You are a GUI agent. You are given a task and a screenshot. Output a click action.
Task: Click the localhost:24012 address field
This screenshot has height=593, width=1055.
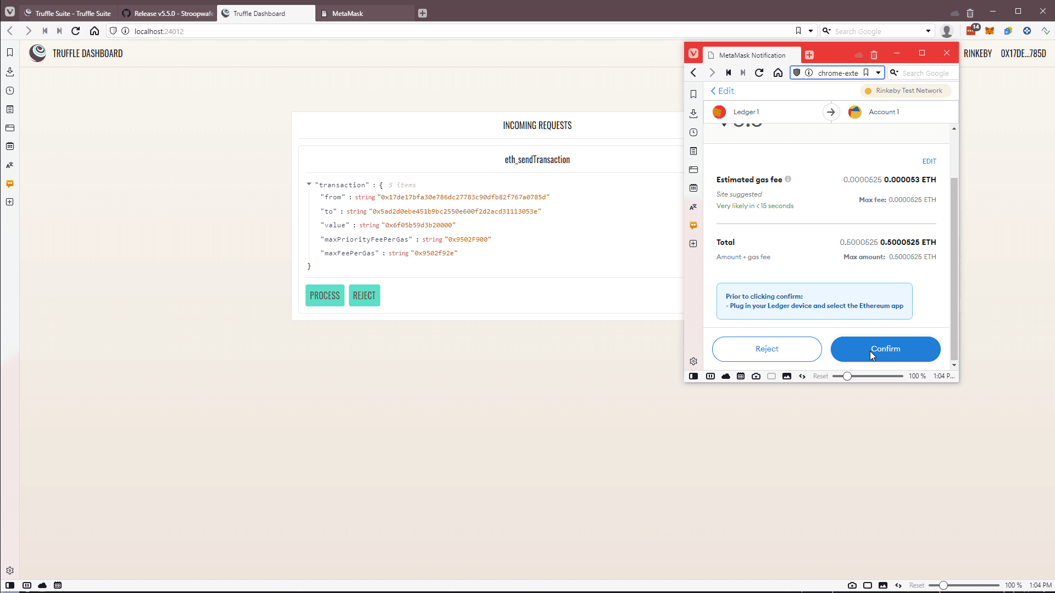pos(462,31)
